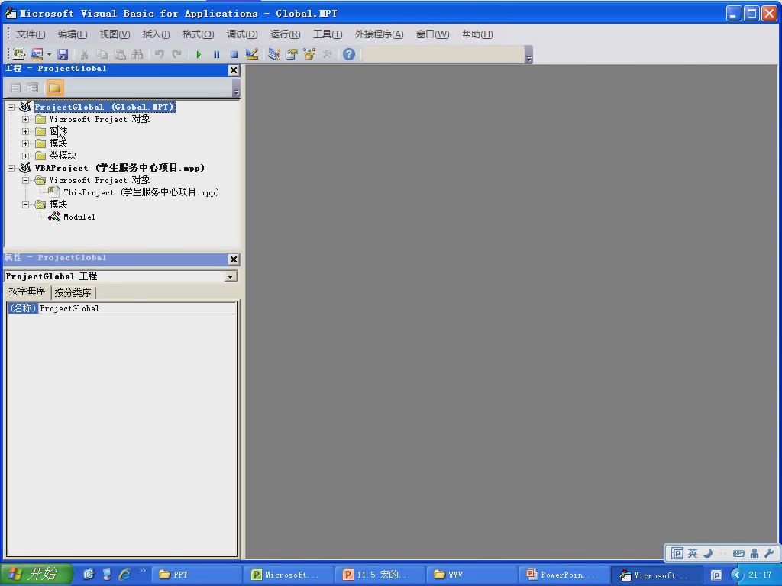Open the 编辑(E) menu
The width and height of the screenshot is (782, 586).
[73, 34]
